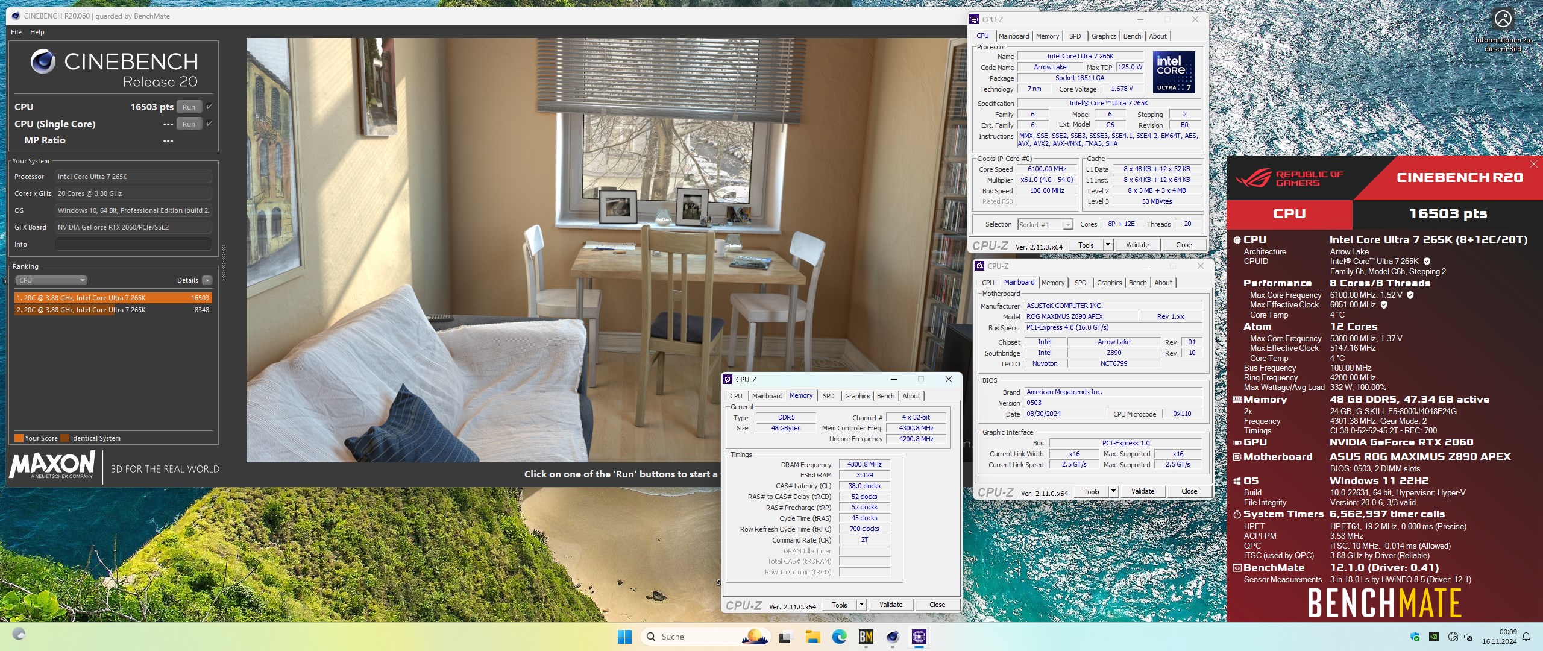The image size is (1543, 651).
Task: Click the GFX Board field showing RTX 2060
Action: pos(133,227)
